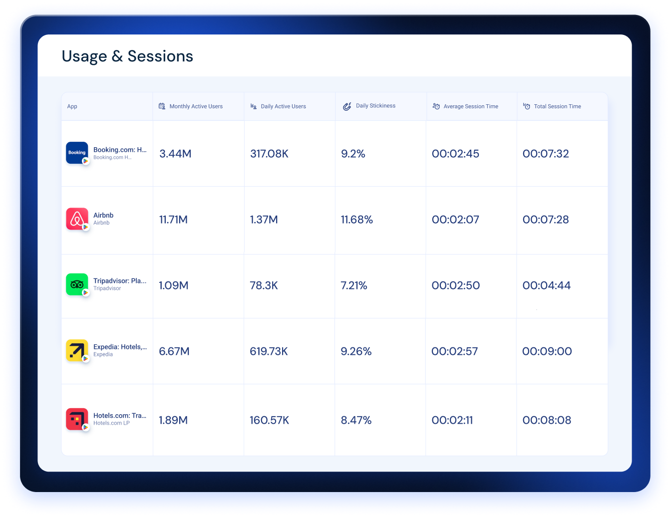
Task: Select the 8.47% stickiness value
Action: pos(356,420)
